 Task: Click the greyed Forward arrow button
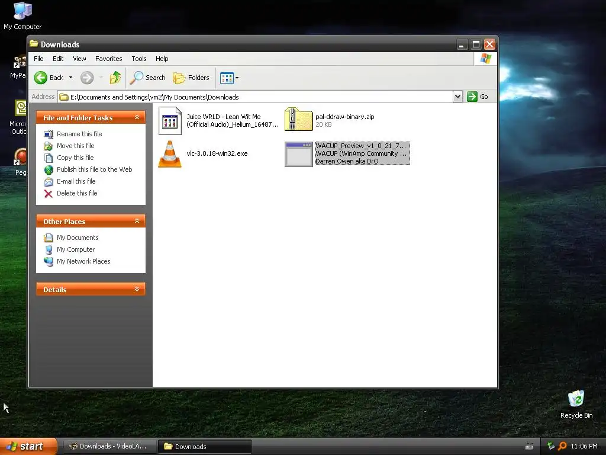pyautogui.click(x=87, y=78)
